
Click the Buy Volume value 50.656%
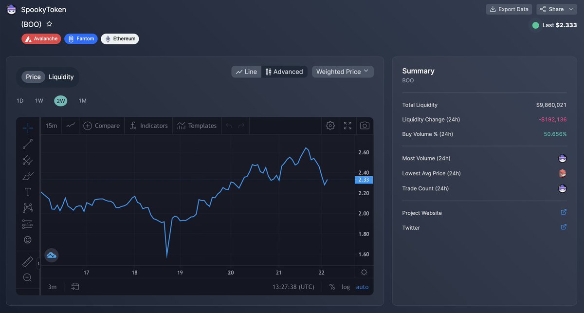[555, 134]
